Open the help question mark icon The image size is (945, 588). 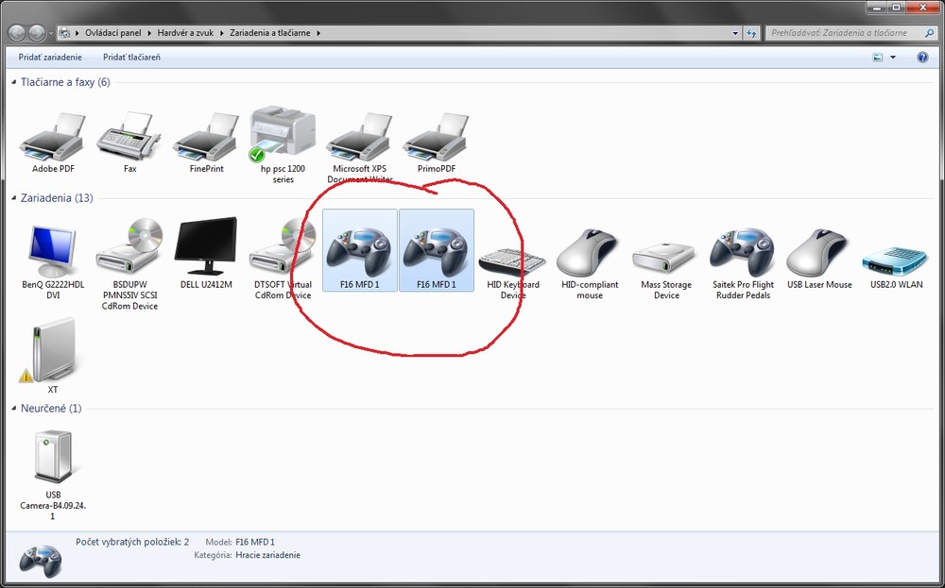pos(922,58)
